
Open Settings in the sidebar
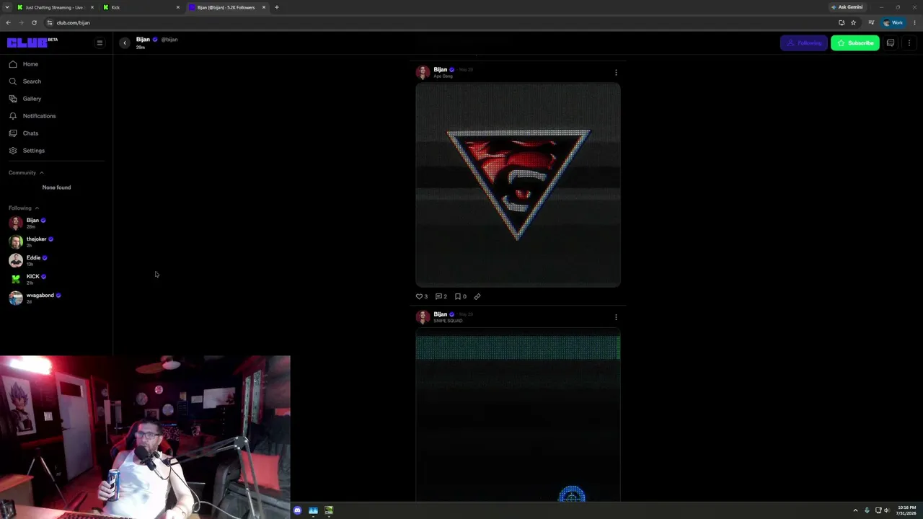pyautogui.click(x=27, y=151)
